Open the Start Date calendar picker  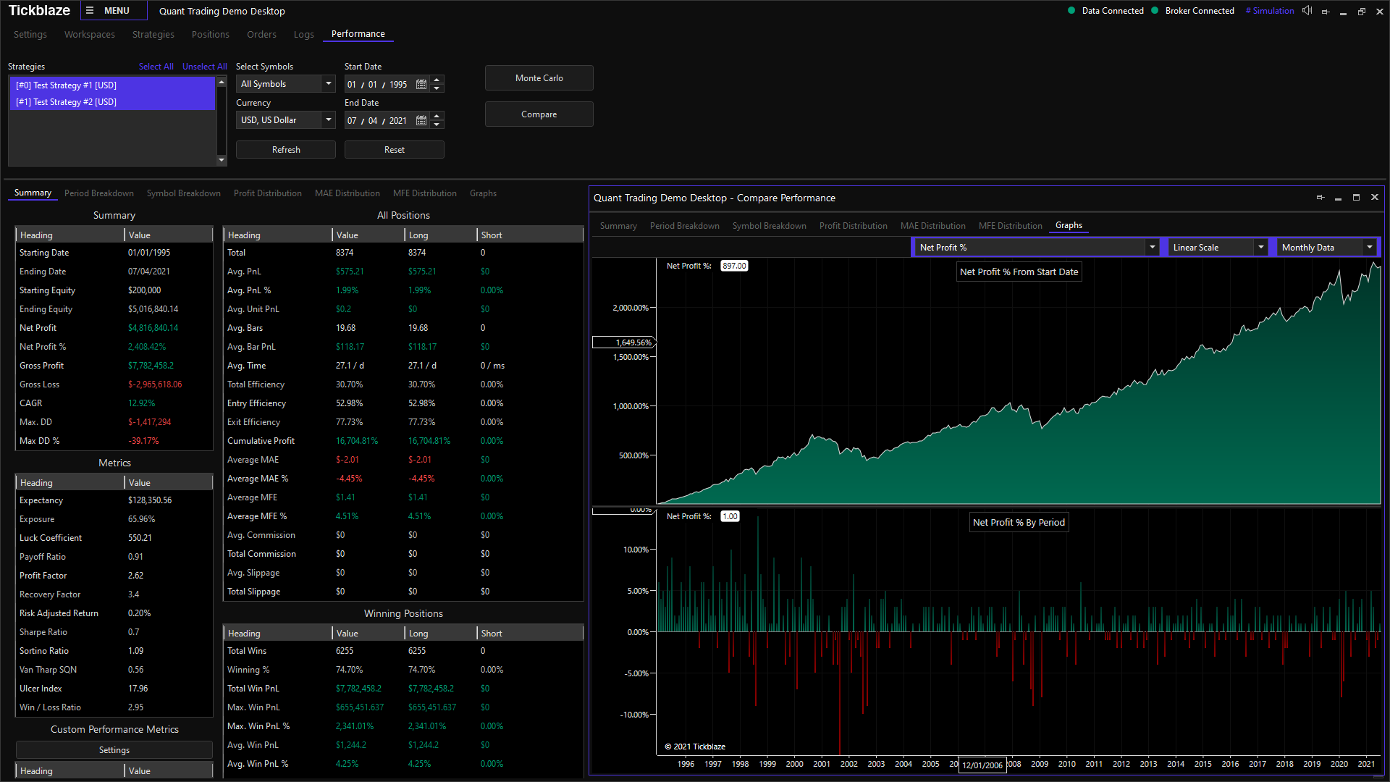pyautogui.click(x=421, y=85)
